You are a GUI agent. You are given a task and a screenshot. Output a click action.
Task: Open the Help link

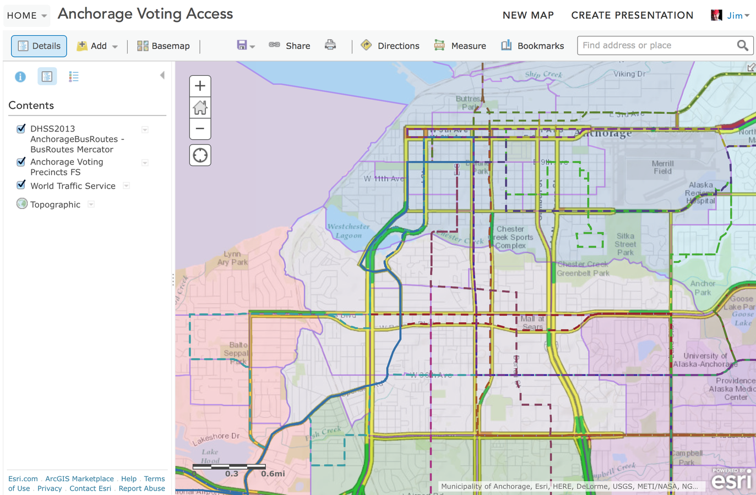[x=129, y=479]
